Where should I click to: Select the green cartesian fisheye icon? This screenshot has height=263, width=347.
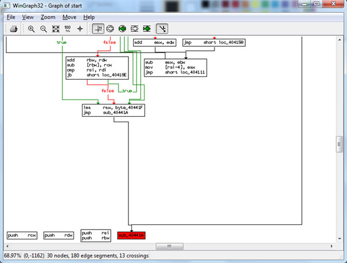(x=147, y=29)
